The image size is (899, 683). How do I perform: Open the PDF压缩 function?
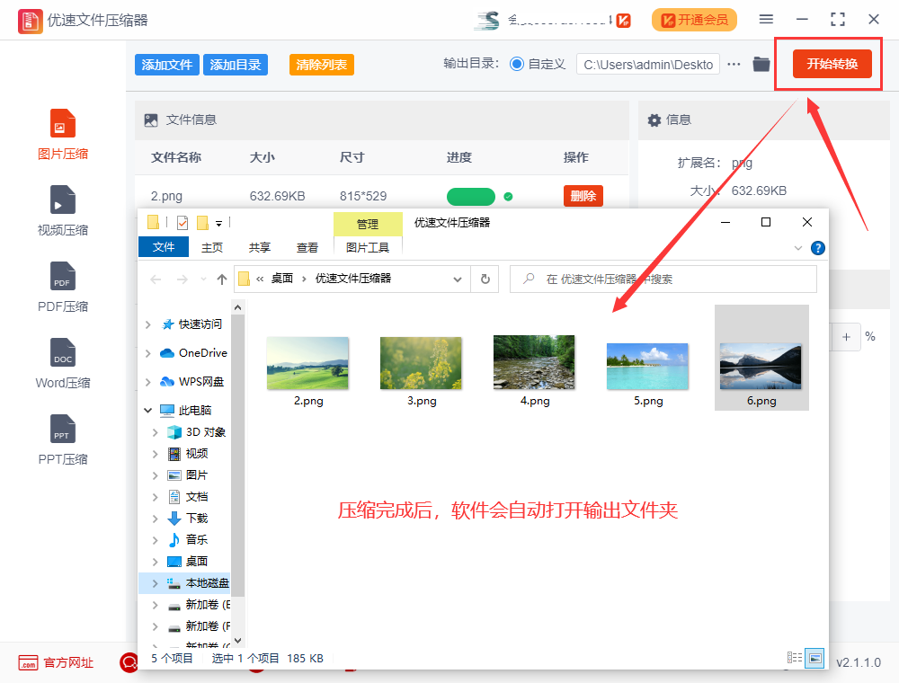[63, 286]
